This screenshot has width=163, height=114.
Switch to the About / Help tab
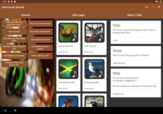click(x=134, y=15)
